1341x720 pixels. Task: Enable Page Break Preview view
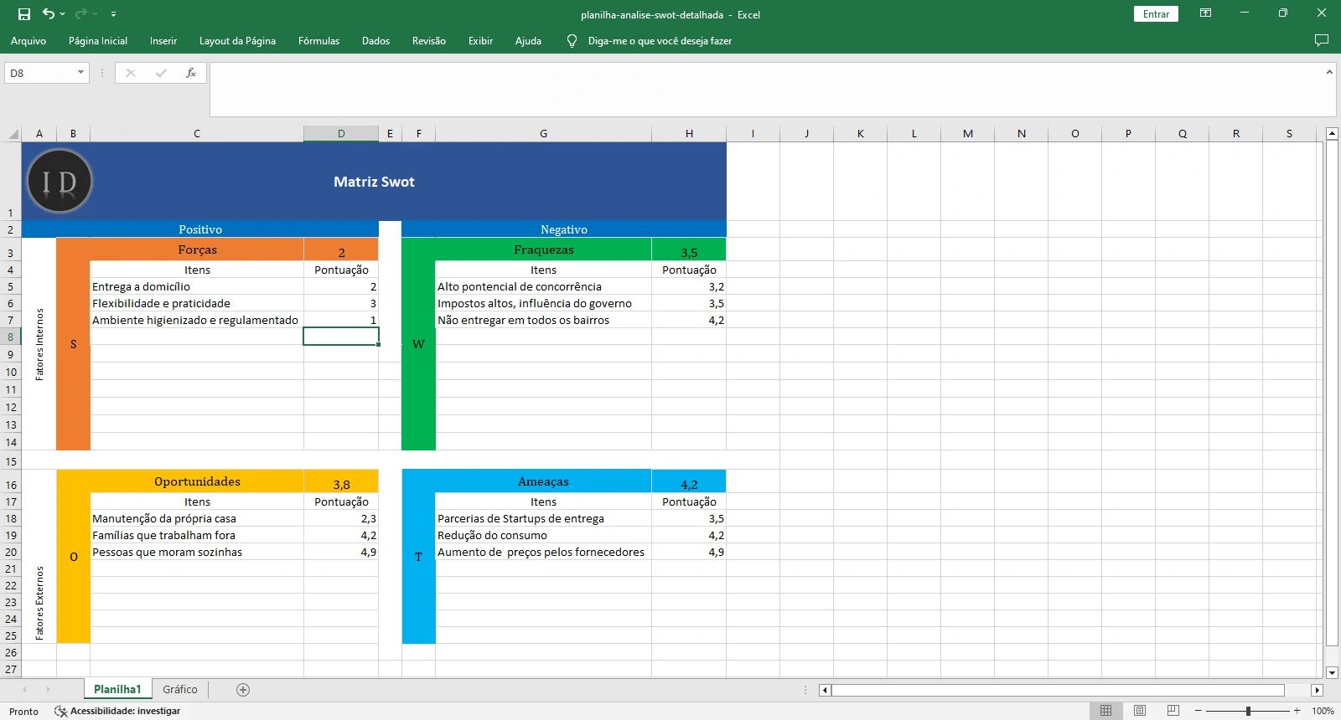pos(1173,711)
